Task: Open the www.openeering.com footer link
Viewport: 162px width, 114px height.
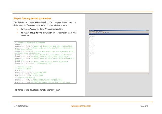Action: pyautogui.click(x=81, y=106)
